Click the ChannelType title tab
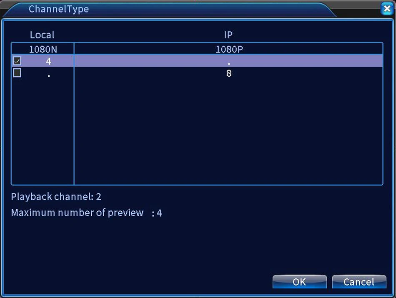 pos(59,9)
